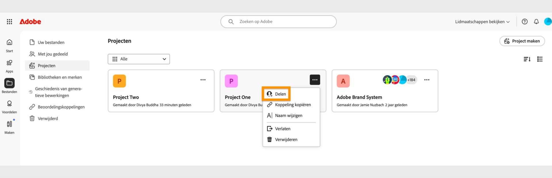Open the Adobe app launcher grid icon
This screenshot has width=552, height=178.
pyautogui.click(x=9, y=21)
